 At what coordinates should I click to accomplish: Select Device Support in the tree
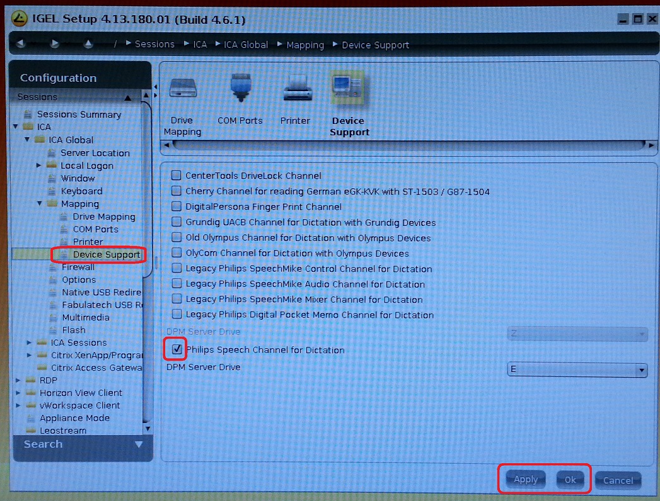(x=106, y=254)
